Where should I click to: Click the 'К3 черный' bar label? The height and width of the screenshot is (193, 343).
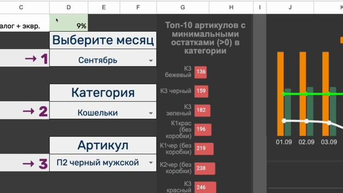point(176,91)
